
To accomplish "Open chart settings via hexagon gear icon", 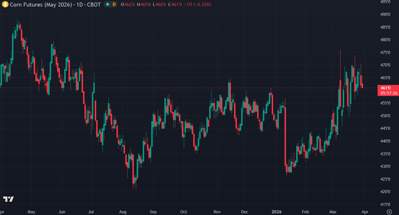I will point(388,211).
